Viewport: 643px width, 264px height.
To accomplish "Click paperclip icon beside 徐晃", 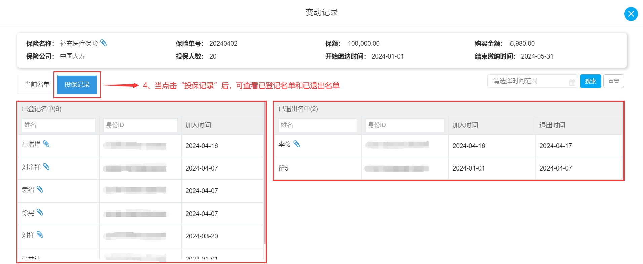I will pos(40,212).
